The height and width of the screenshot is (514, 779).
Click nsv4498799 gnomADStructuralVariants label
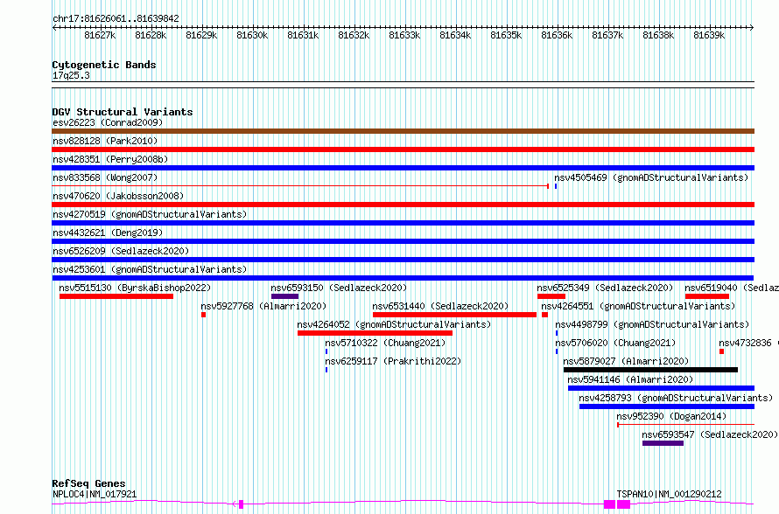[x=652, y=324]
